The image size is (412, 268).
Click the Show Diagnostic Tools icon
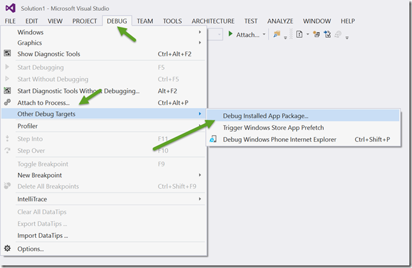point(8,53)
